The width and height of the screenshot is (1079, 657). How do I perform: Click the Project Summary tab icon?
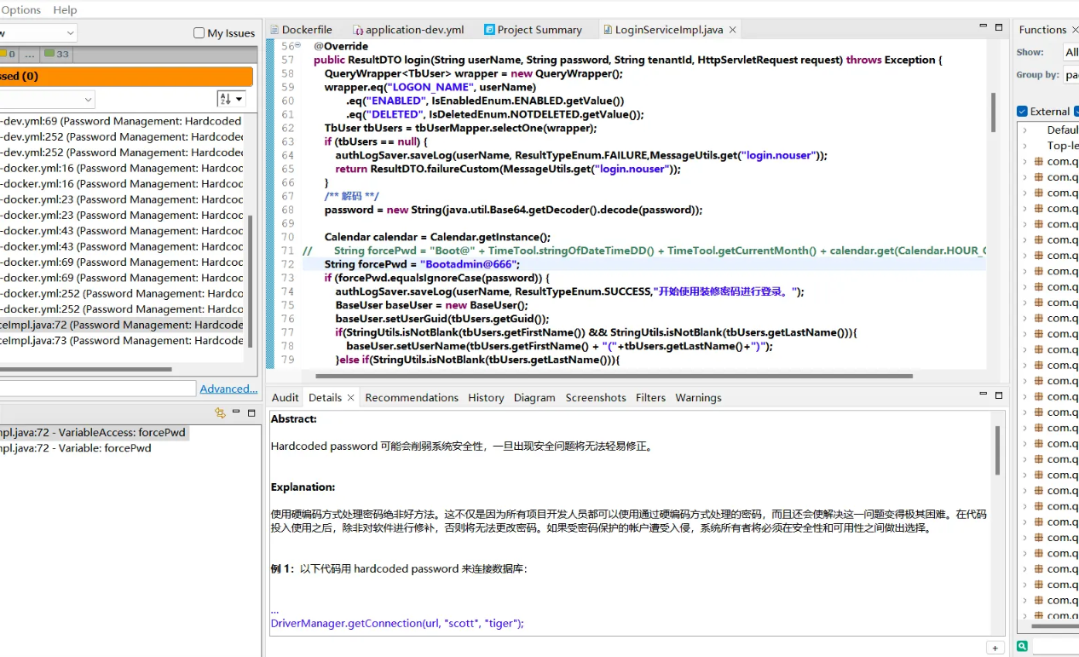point(489,30)
